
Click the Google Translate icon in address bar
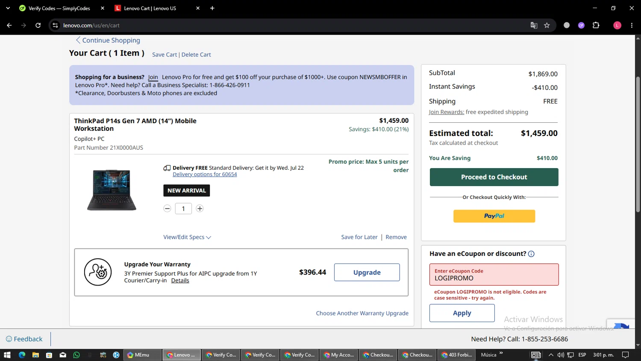(534, 25)
